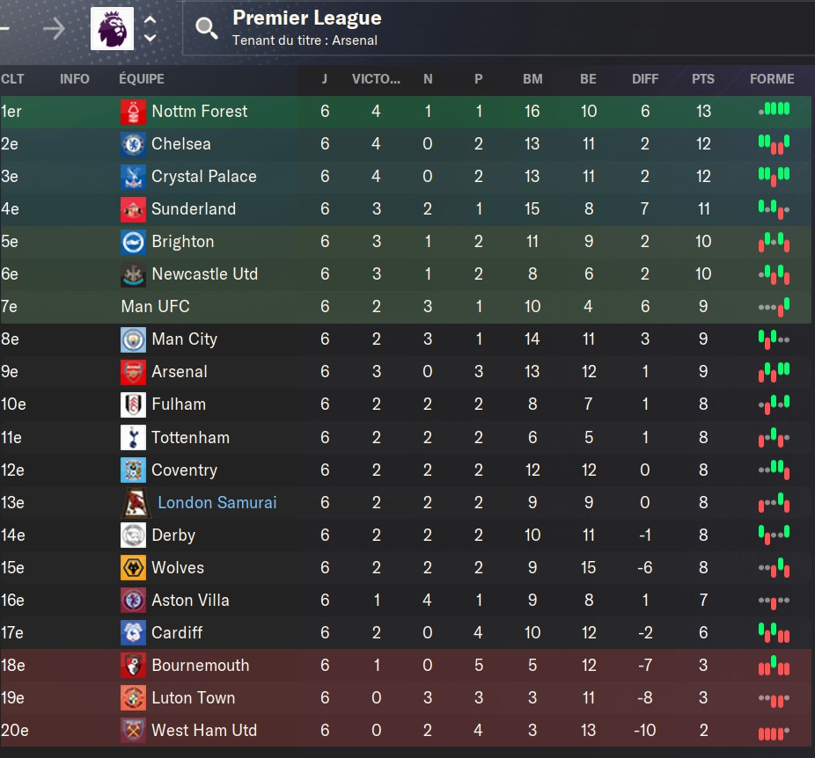Open the Man UFC team name
The image size is (815, 758).
[156, 306]
